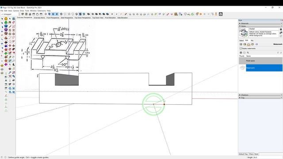Image resolution: width=283 pixels, height=159 pixels.
Task: Click the Shaded style name field
Action: point(264,29)
